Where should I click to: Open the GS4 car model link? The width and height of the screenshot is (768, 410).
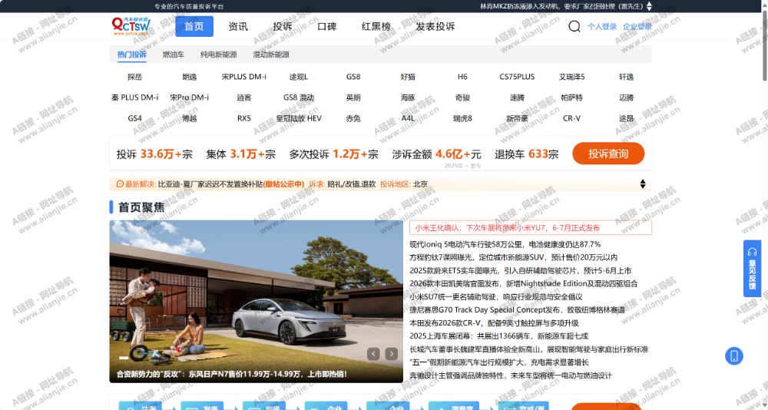point(134,118)
